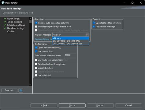Toggle the Use transactions checkbox
145x110 pixels.
[x=36, y=51]
